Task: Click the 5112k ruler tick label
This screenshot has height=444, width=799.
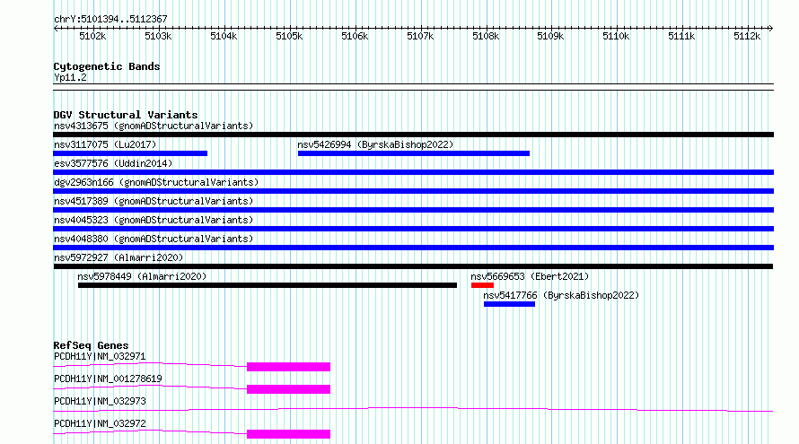Action: (x=747, y=36)
